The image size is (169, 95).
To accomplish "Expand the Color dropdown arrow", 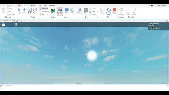I will (86, 15).
